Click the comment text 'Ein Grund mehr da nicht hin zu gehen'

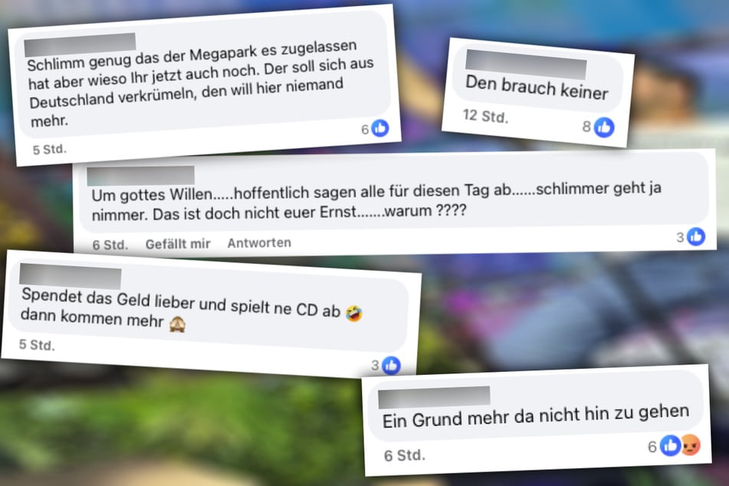click(x=536, y=415)
